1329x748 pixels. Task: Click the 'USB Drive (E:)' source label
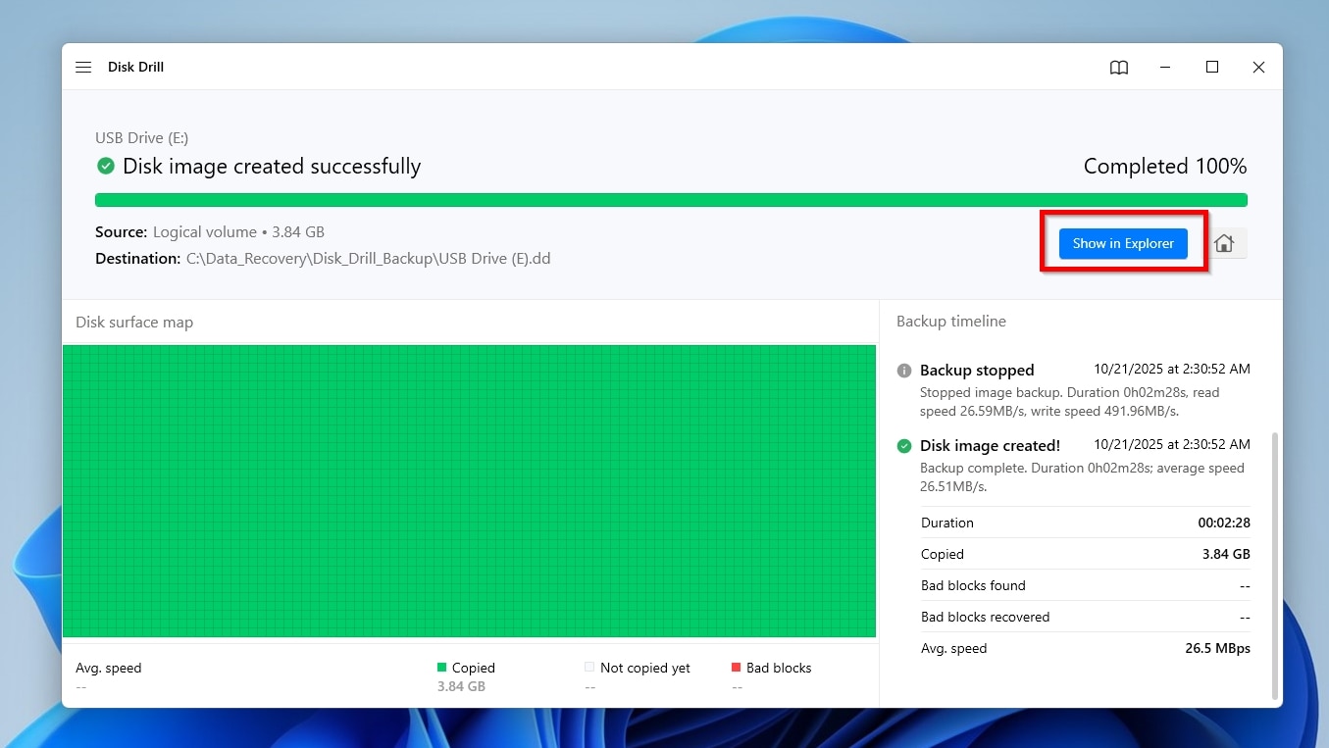click(x=141, y=137)
